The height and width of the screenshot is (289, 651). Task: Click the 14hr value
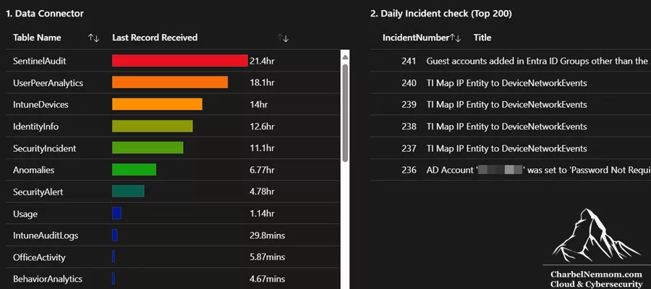(259, 105)
